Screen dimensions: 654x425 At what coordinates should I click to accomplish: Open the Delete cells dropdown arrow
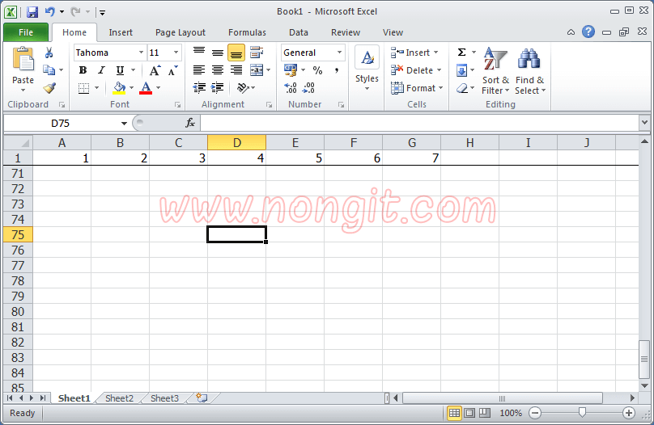coord(440,70)
